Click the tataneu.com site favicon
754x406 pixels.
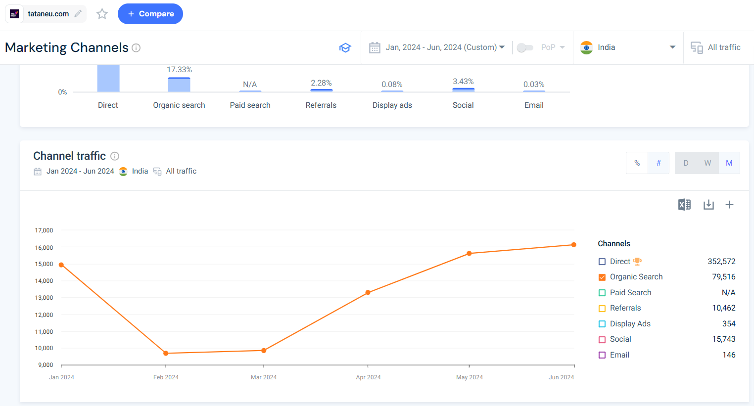(14, 14)
